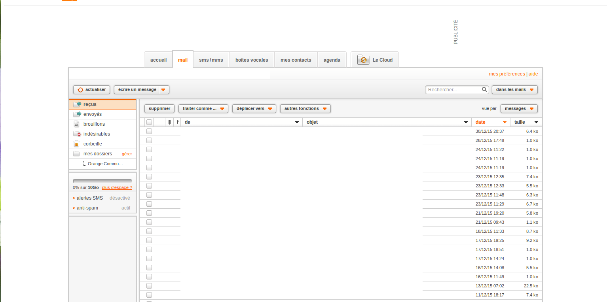Open the indésirables spam folder icon

77,134
